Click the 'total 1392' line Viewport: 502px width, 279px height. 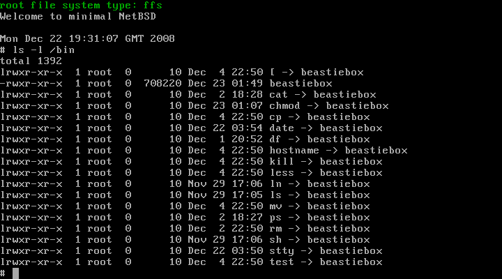(x=31, y=61)
